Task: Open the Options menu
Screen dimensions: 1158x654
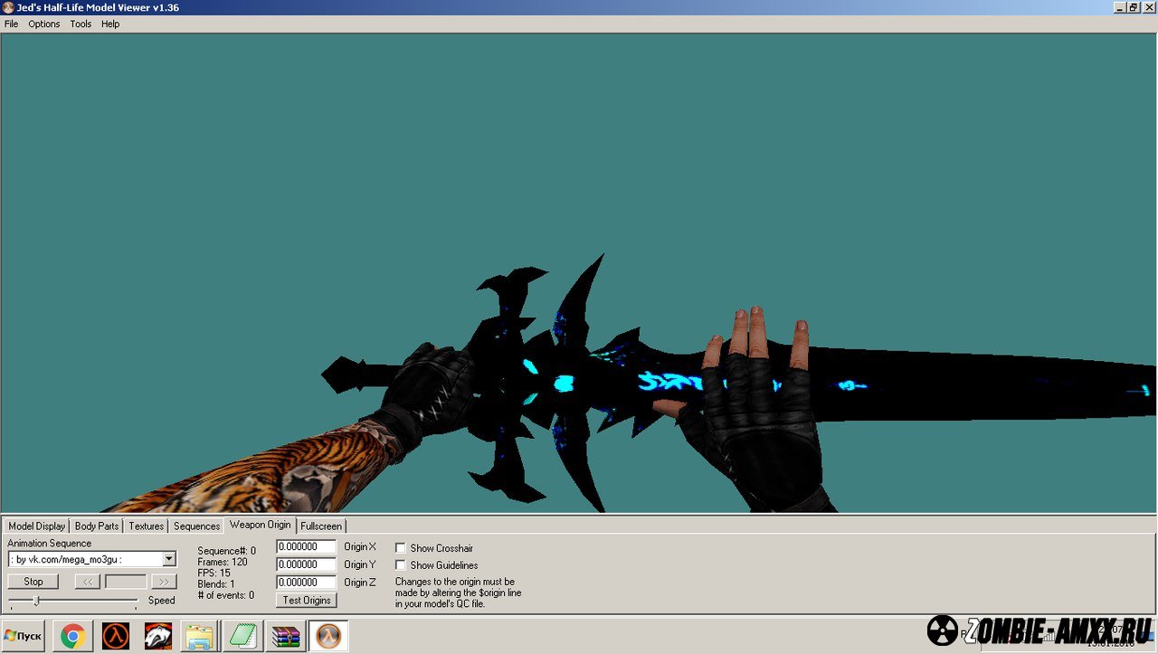Action: [44, 24]
